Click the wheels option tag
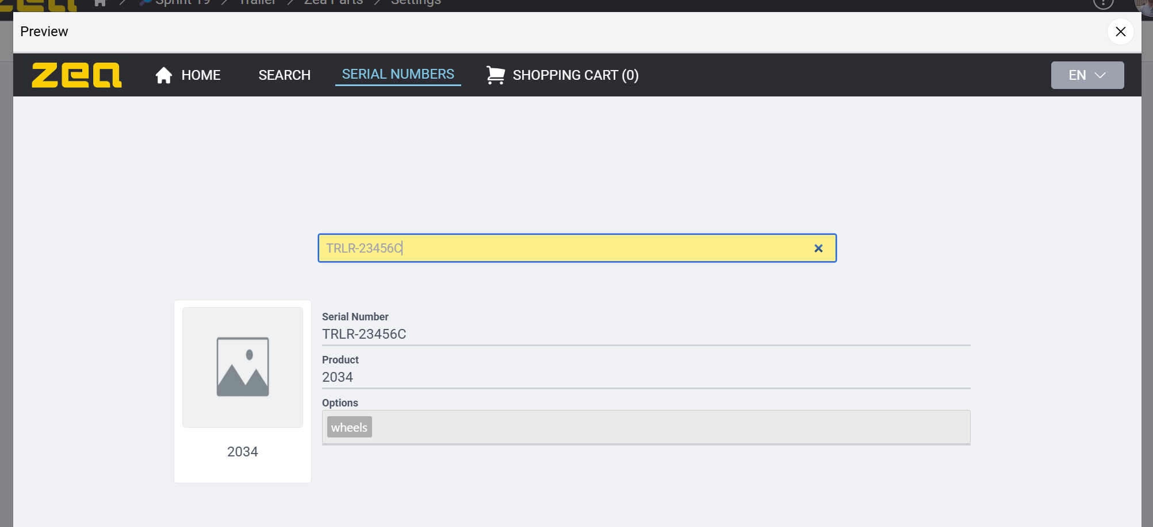This screenshot has height=527, width=1153. (x=349, y=427)
